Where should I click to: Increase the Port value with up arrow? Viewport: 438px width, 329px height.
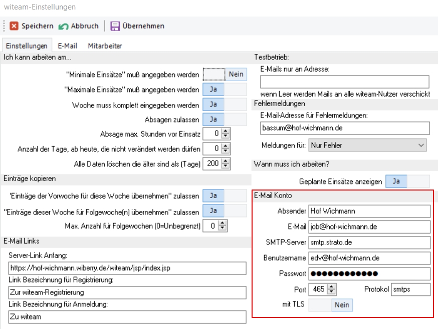point(331,286)
